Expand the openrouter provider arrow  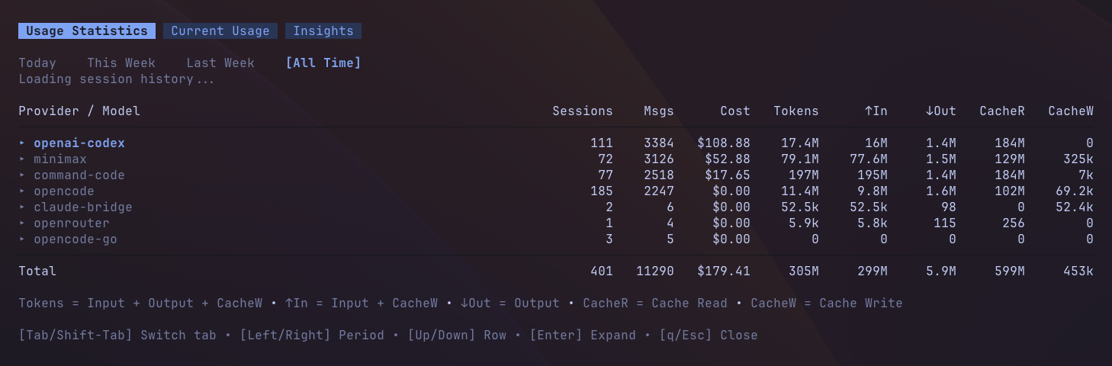point(22,223)
